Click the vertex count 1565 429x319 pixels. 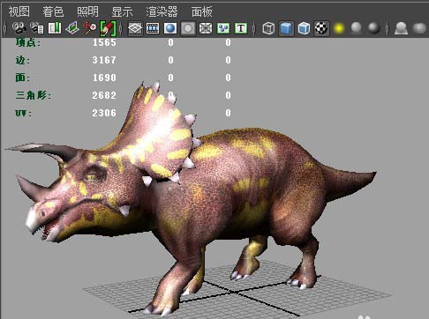coord(104,42)
